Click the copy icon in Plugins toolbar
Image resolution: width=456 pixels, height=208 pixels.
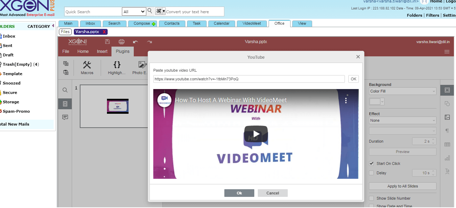[x=66, y=63]
